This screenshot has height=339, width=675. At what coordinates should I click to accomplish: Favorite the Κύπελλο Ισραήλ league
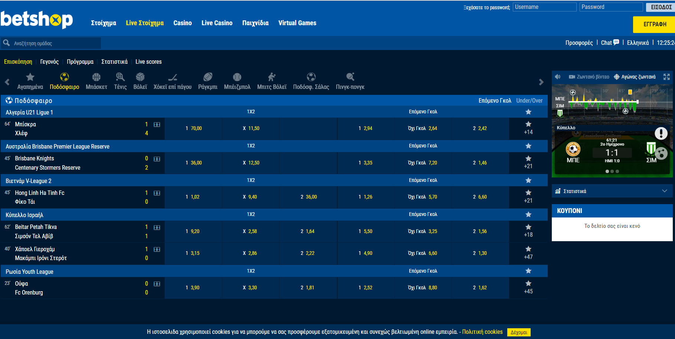(528, 215)
